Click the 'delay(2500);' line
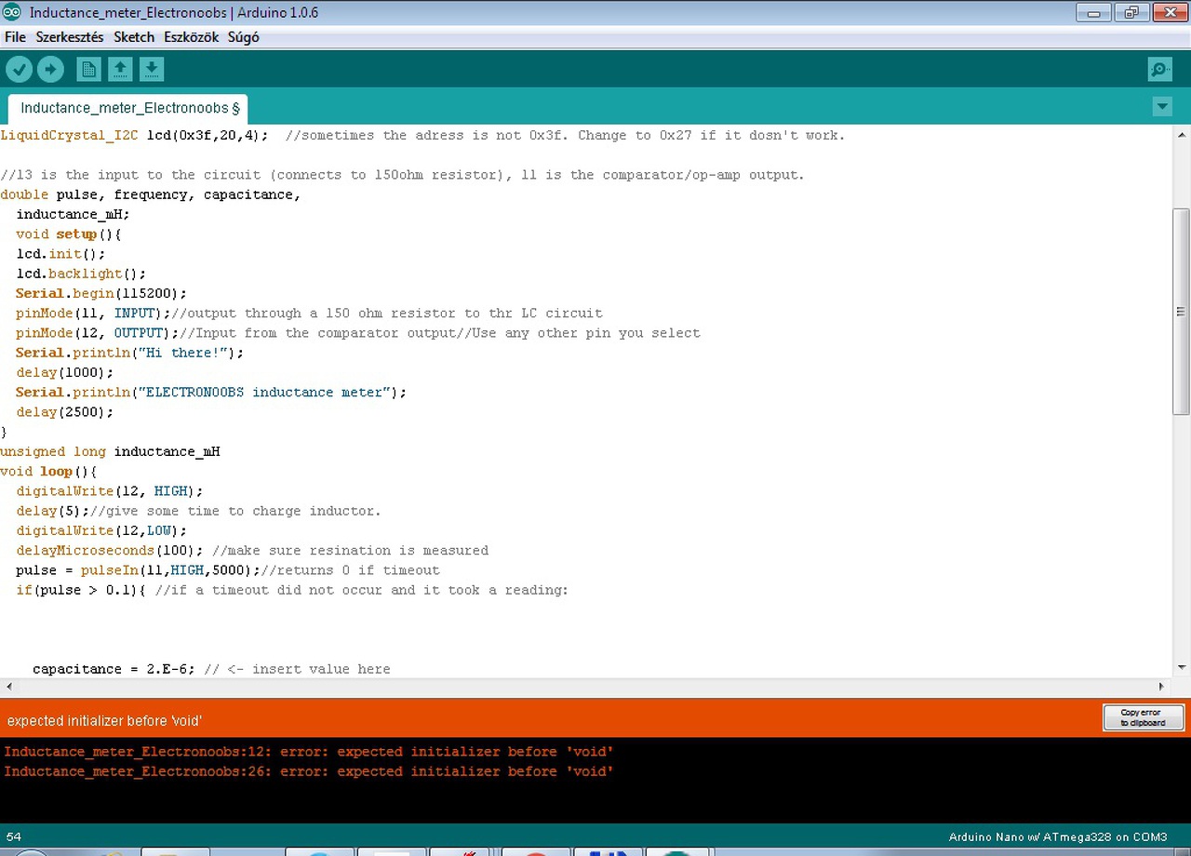The width and height of the screenshot is (1191, 856). coord(65,412)
